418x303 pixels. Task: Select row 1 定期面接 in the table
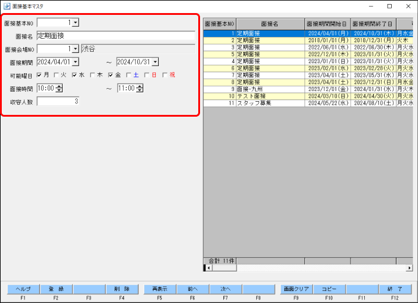[x=308, y=33]
